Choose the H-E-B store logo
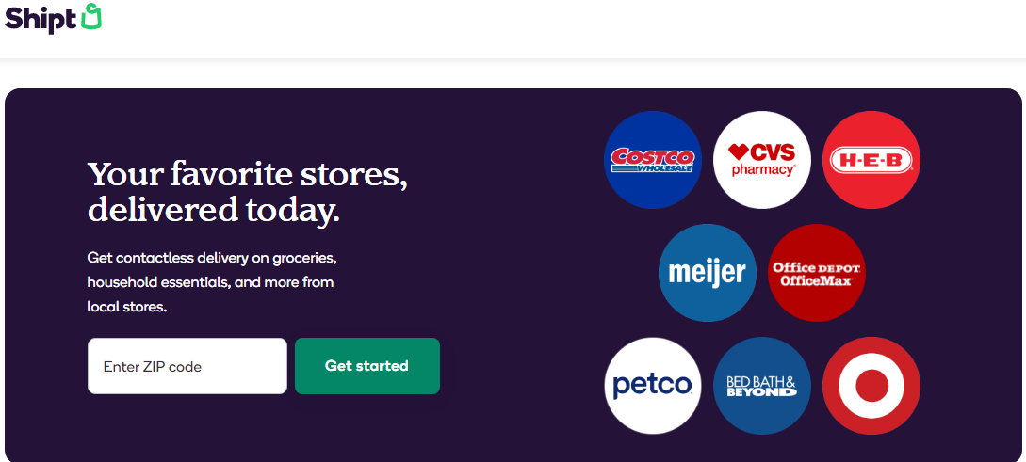 coord(871,160)
